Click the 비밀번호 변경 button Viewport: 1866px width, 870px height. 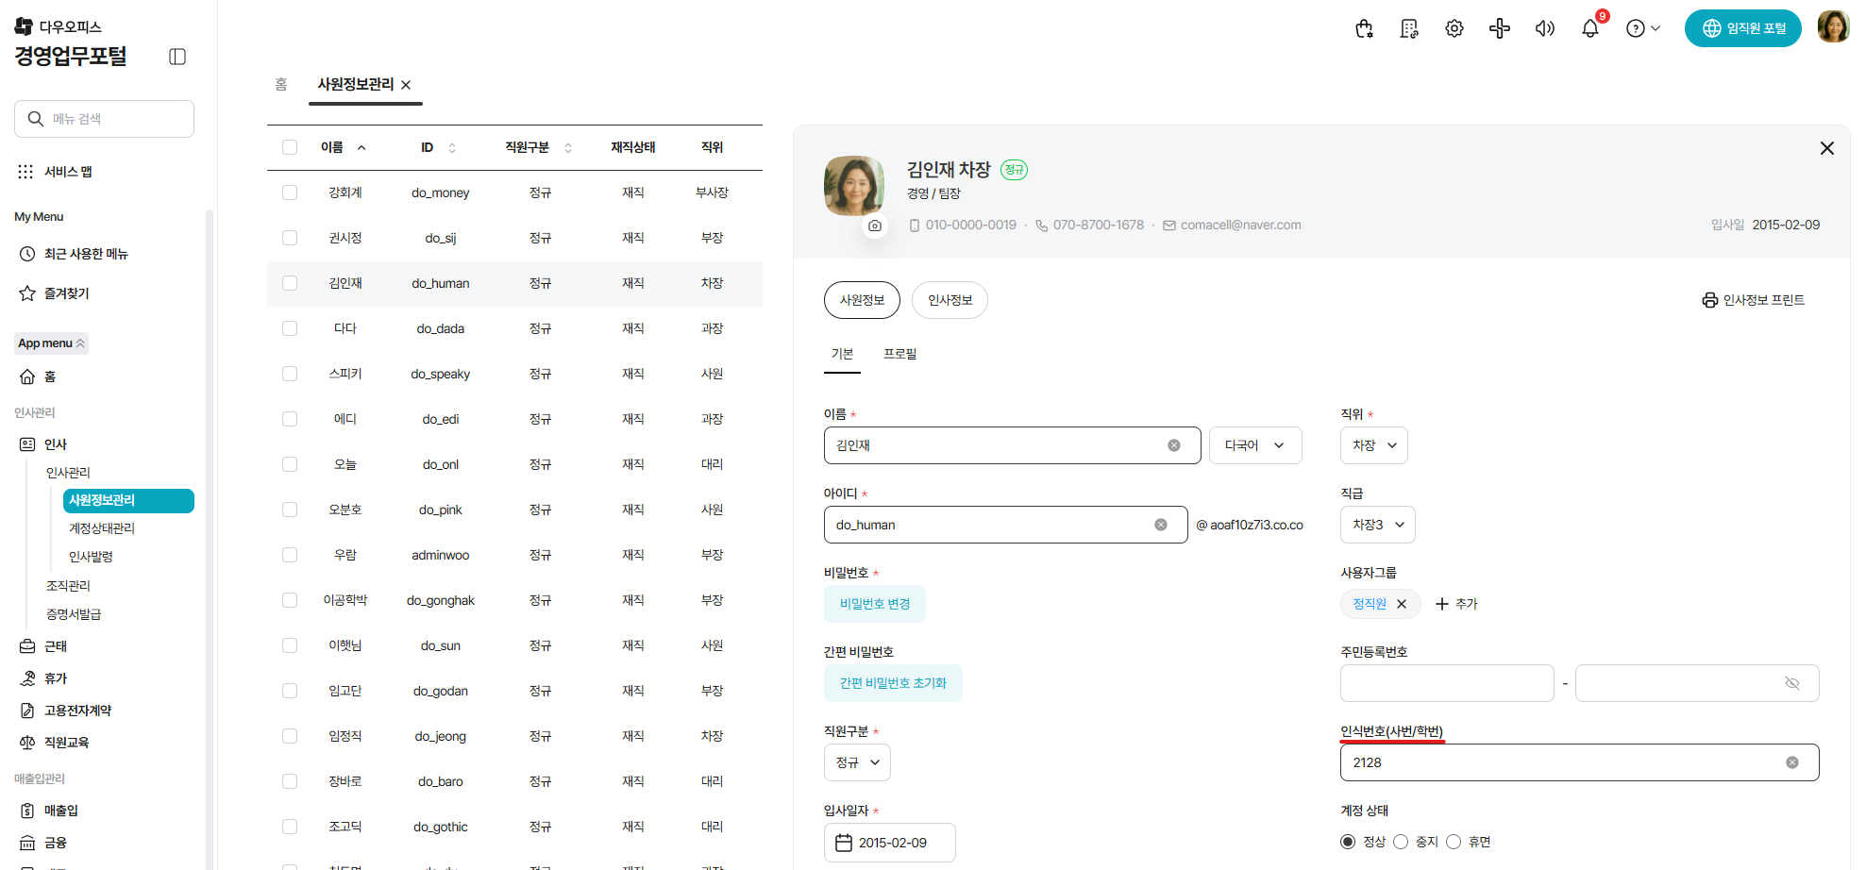pos(874,604)
